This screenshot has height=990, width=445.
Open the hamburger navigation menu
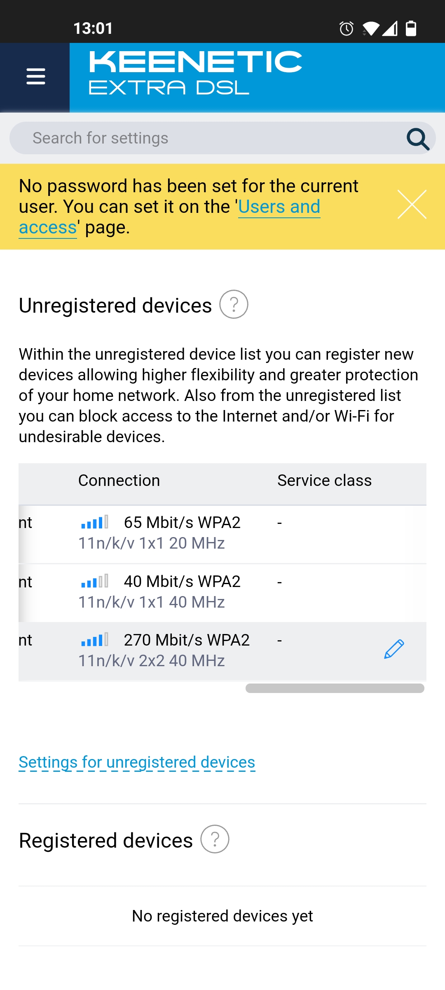[x=35, y=77]
